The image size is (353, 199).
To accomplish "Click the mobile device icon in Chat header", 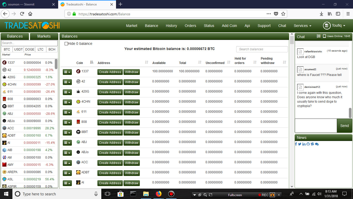I will (x=324, y=36).
